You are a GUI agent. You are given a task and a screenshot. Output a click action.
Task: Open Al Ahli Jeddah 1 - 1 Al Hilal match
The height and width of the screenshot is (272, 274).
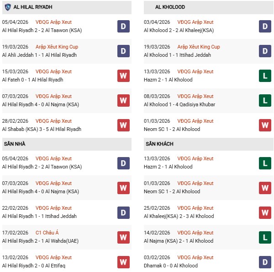point(39,55)
